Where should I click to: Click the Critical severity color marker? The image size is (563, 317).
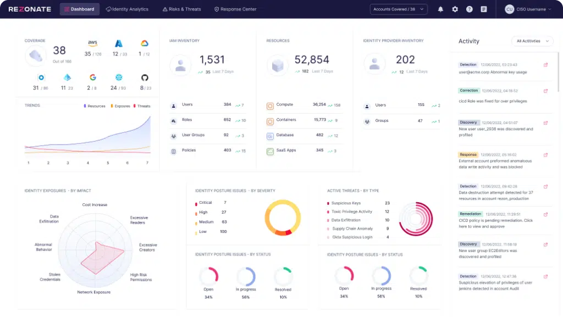tap(196, 204)
